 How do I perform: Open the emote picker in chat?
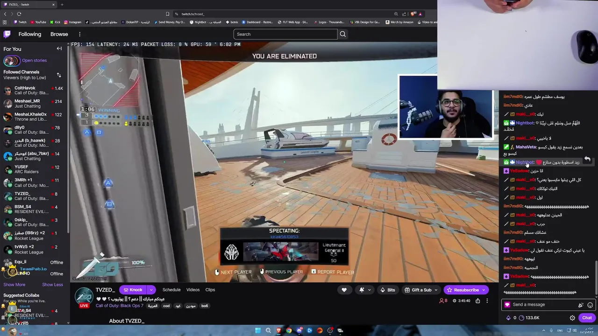590,305
